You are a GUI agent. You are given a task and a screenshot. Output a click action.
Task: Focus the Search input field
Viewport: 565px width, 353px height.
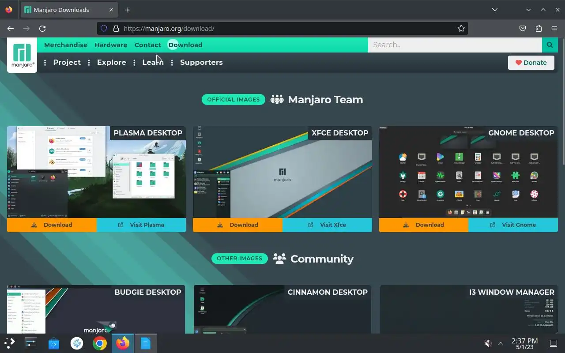455,45
